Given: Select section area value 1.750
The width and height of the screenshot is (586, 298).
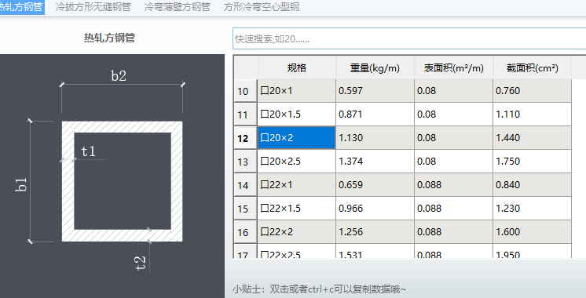Looking at the screenshot, I should click(x=532, y=161).
